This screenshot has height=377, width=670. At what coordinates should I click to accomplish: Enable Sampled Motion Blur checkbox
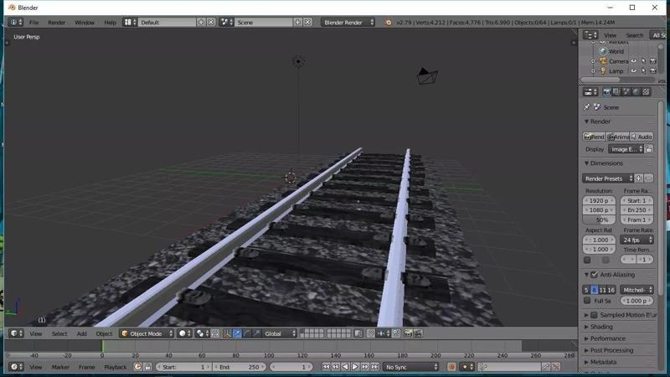[x=594, y=315]
